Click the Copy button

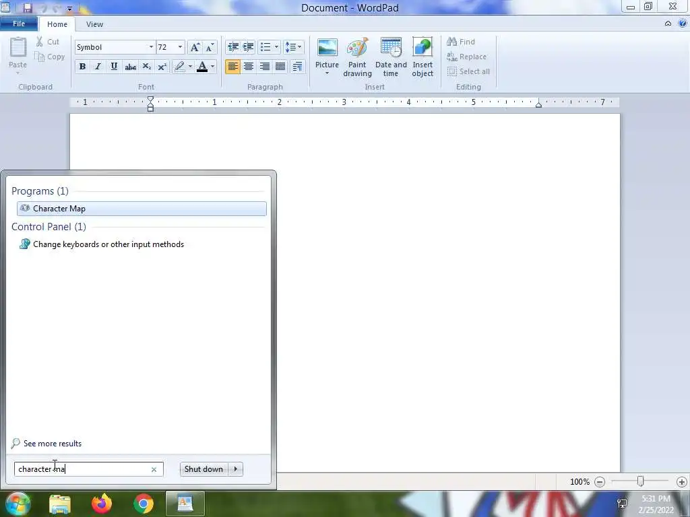(x=50, y=57)
